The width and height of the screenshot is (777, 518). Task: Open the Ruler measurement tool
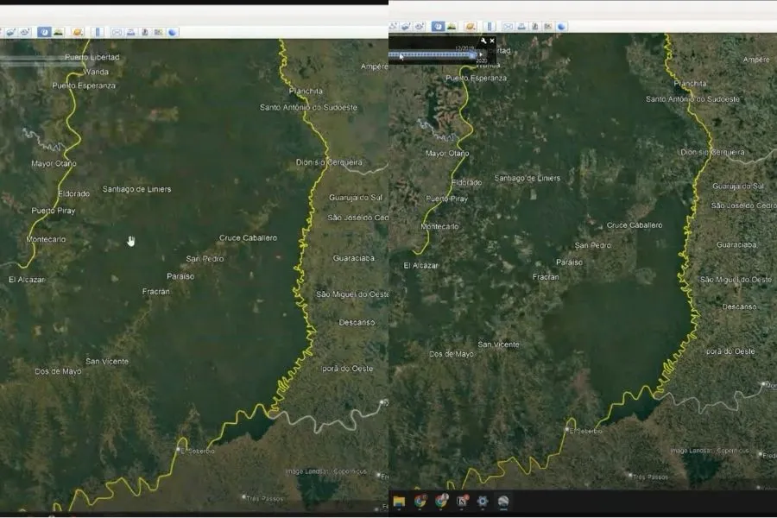click(97, 31)
